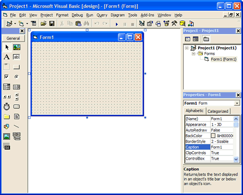The image size is (243, 195).
Task: Open the Format menu
Action: pyautogui.click(x=62, y=15)
